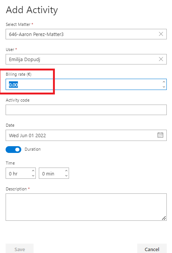
Task: Toggle the Duration switch off
Action: point(13,150)
